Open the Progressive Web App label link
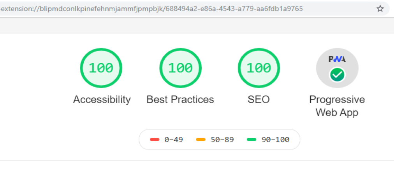The width and height of the screenshot is (394, 175). pyautogui.click(x=337, y=106)
